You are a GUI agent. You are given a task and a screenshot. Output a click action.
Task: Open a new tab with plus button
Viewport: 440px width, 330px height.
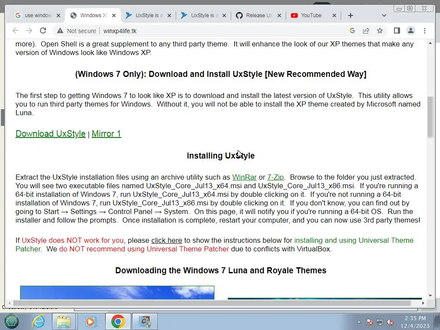[351, 15]
